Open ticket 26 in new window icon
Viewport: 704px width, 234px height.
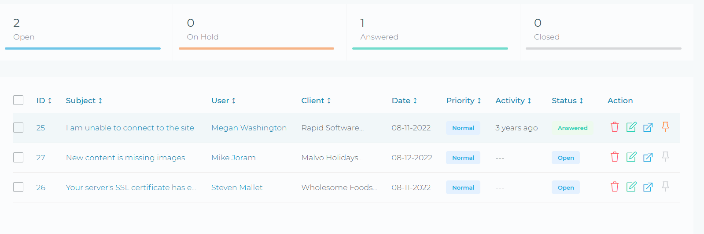click(648, 187)
